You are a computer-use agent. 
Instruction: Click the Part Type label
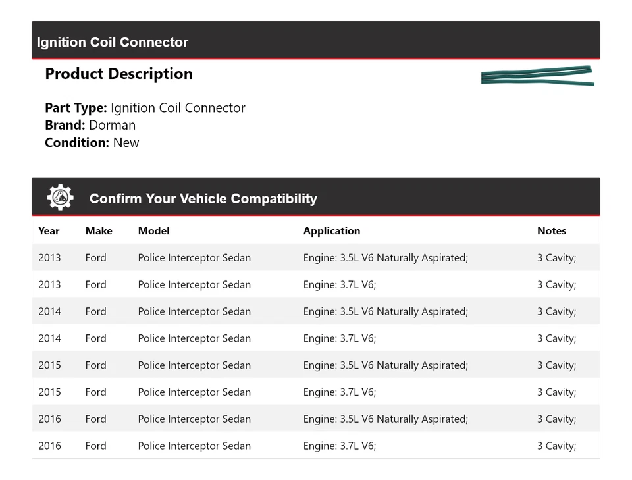click(76, 108)
